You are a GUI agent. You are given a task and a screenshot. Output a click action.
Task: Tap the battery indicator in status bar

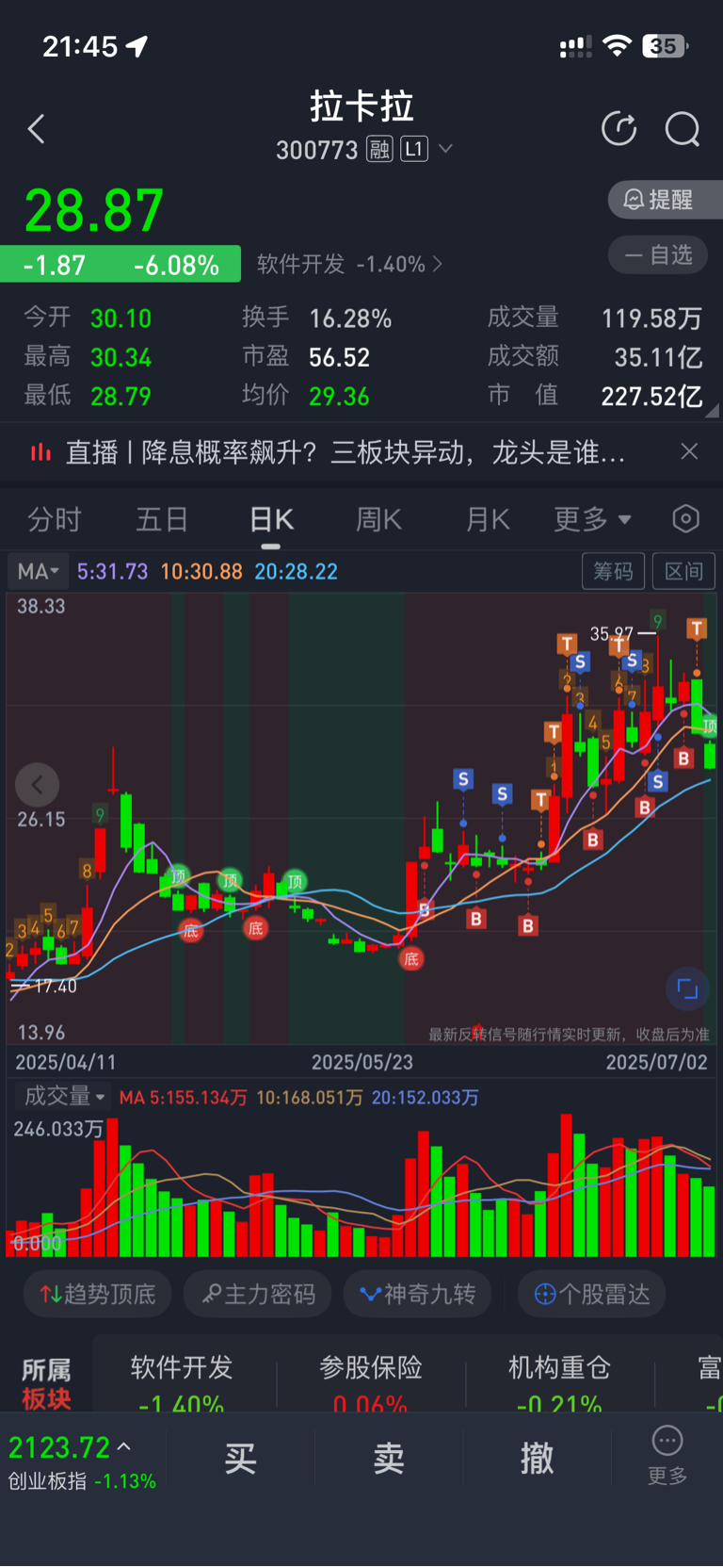(665, 45)
